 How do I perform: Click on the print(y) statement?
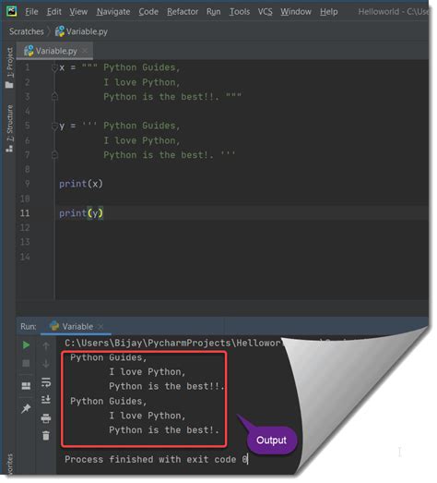(81, 213)
